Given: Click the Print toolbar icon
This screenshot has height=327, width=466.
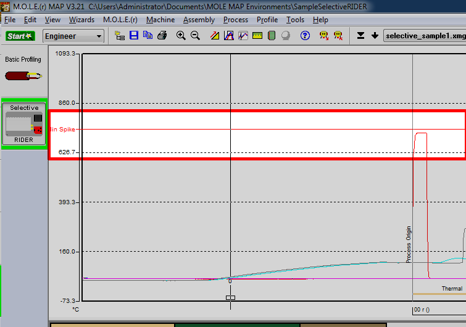Looking at the screenshot, I should point(162,36).
